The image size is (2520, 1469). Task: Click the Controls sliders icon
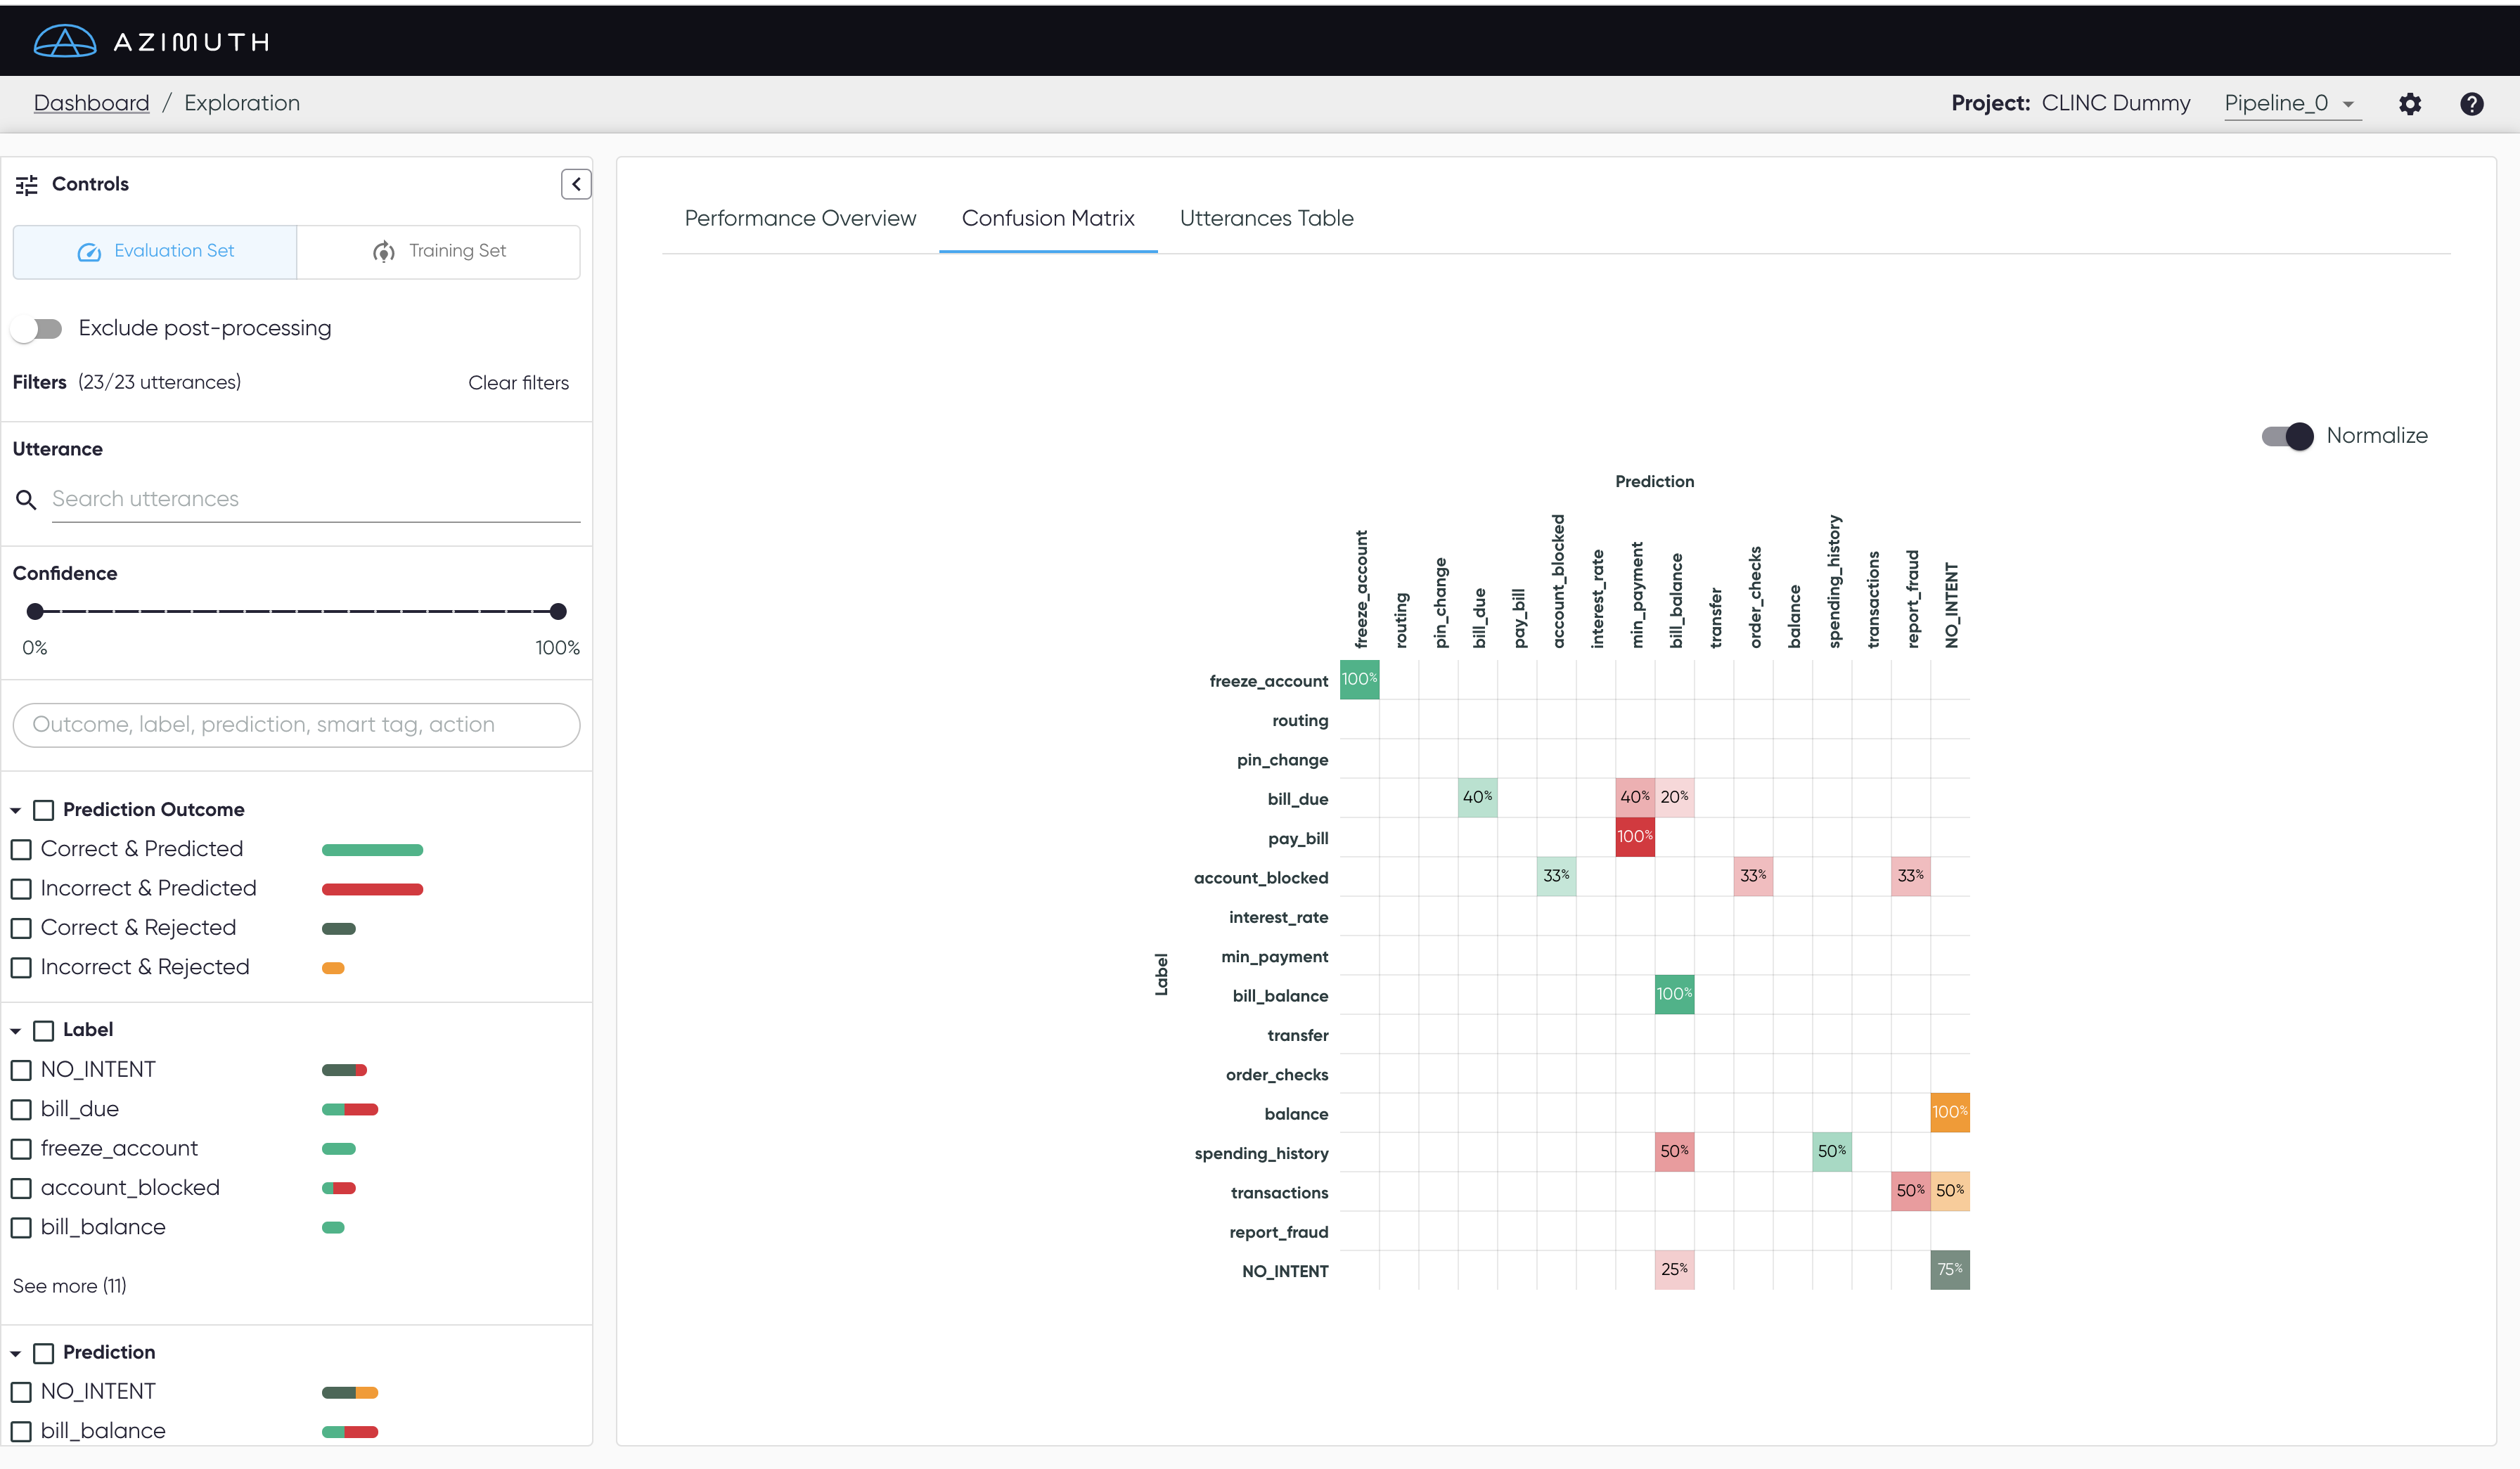click(x=27, y=185)
